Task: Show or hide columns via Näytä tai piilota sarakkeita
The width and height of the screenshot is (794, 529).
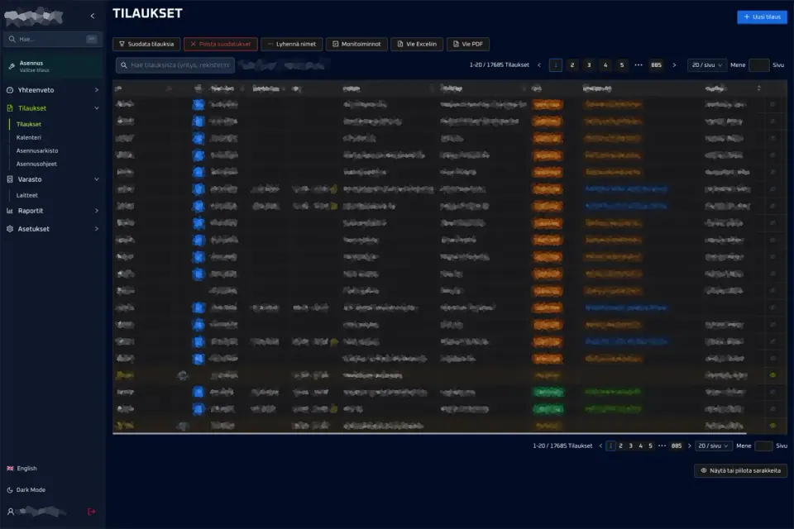Action: (740, 470)
